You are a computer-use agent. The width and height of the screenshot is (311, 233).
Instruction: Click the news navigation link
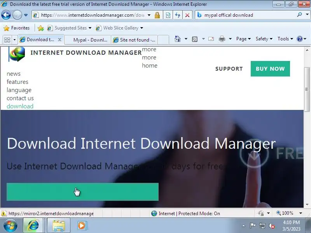coord(14,74)
